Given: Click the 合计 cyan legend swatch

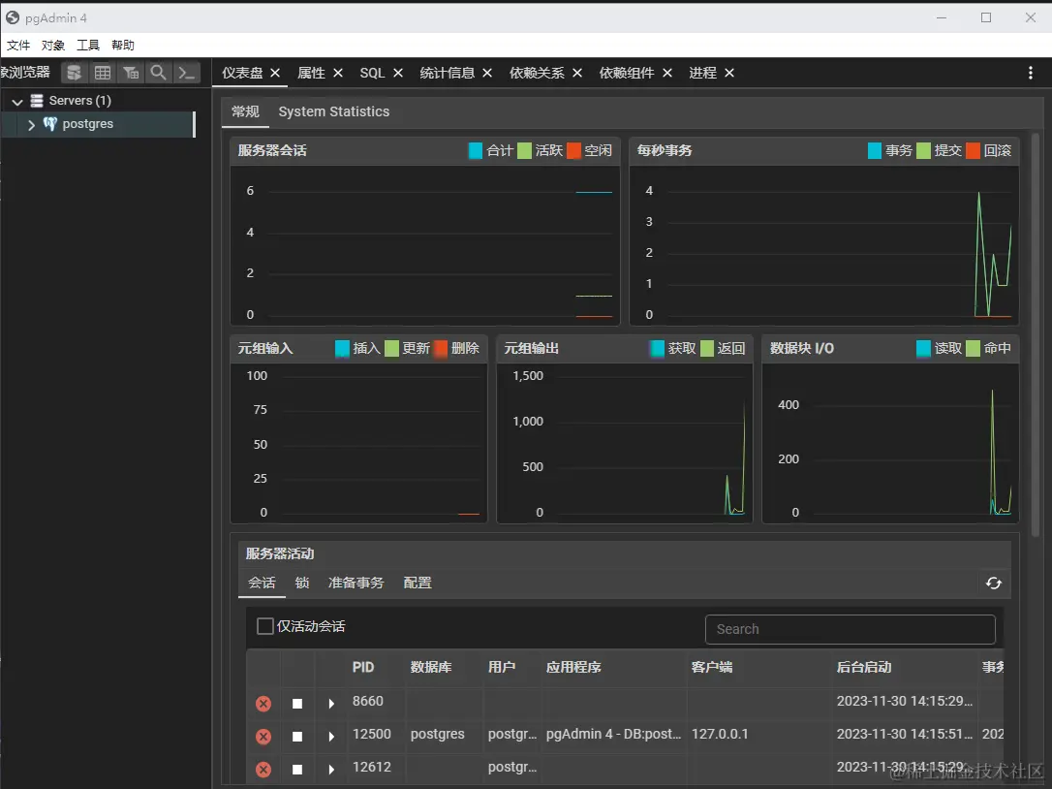Looking at the screenshot, I should pos(475,150).
